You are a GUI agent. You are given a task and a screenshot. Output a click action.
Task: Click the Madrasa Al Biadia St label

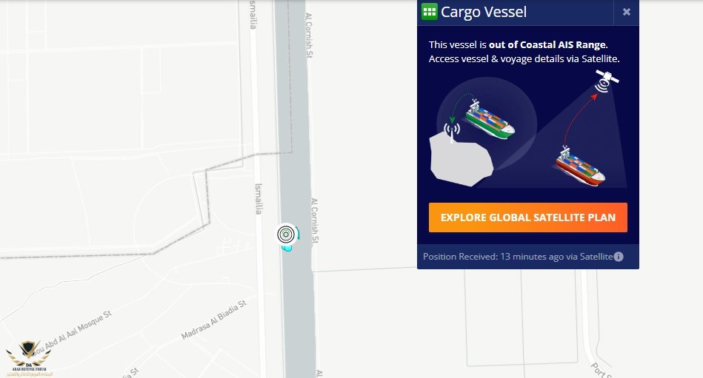tap(214, 320)
